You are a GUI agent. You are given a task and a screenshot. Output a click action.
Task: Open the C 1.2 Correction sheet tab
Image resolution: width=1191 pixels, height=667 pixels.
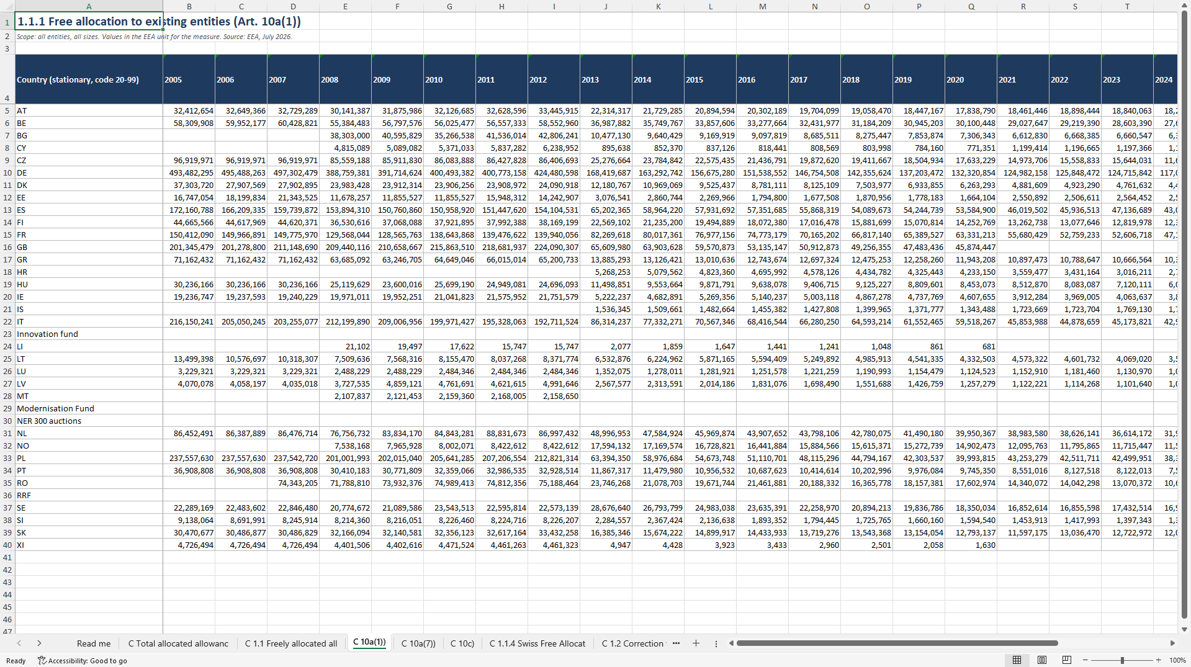(632, 643)
